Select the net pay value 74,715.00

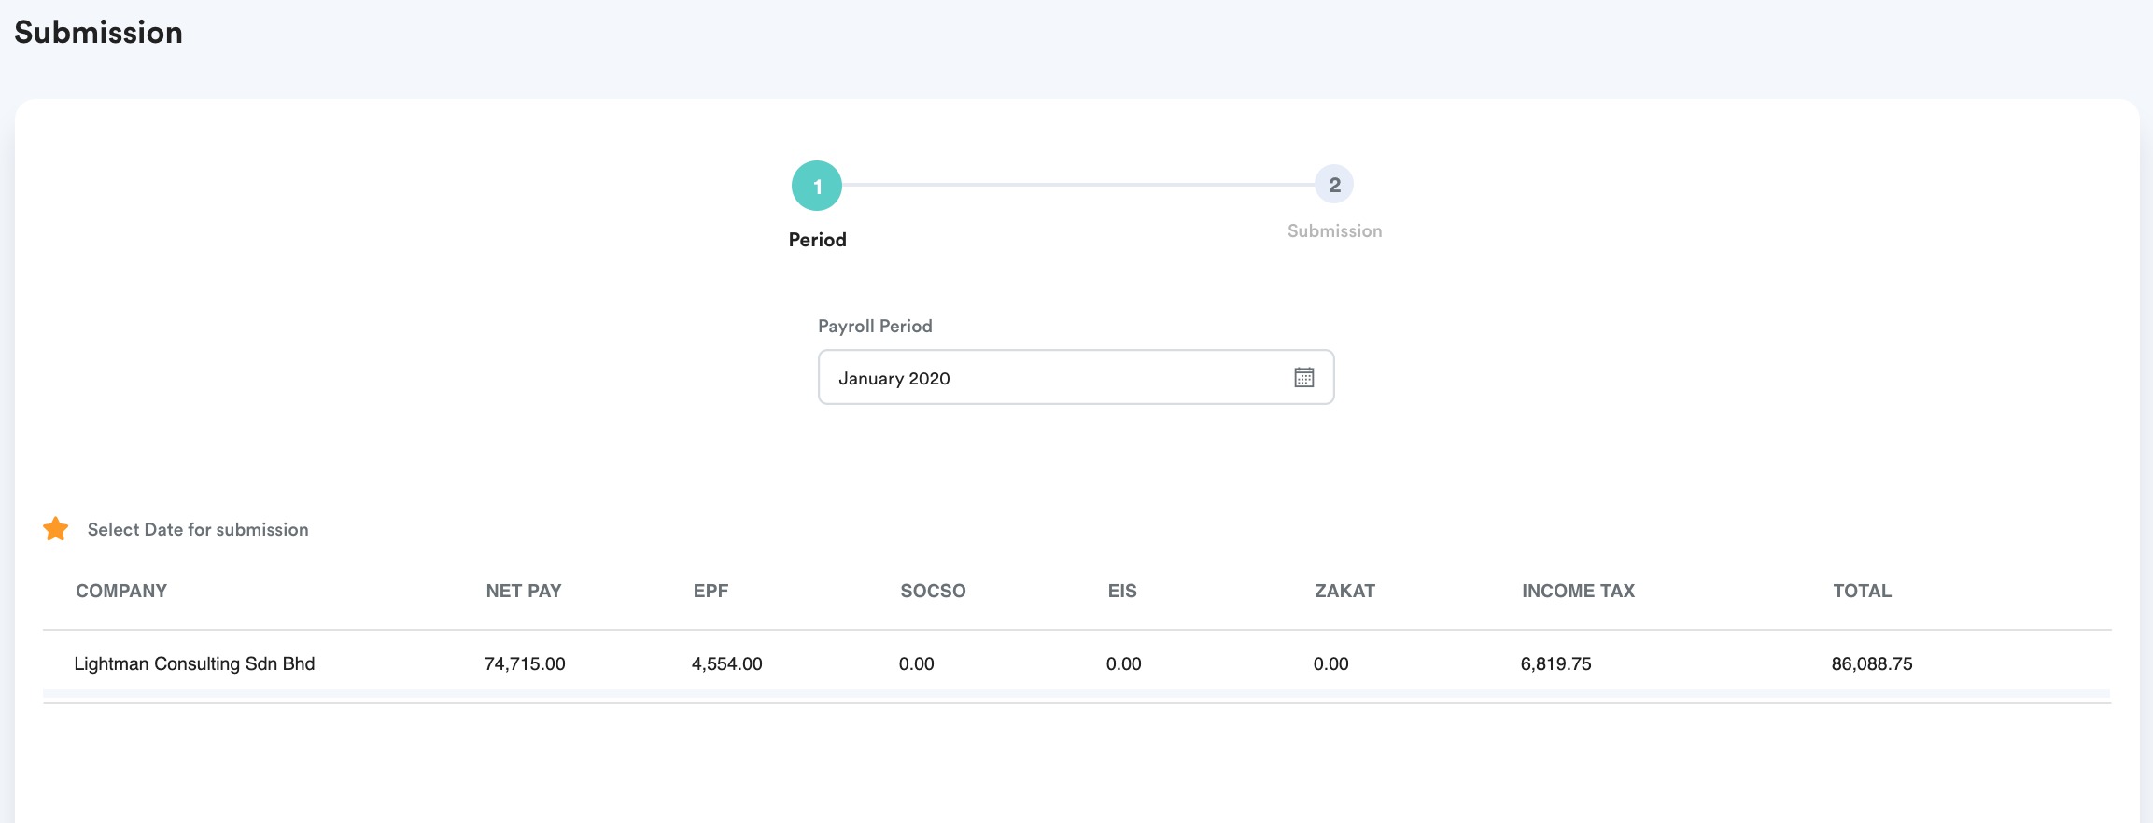(x=525, y=663)
